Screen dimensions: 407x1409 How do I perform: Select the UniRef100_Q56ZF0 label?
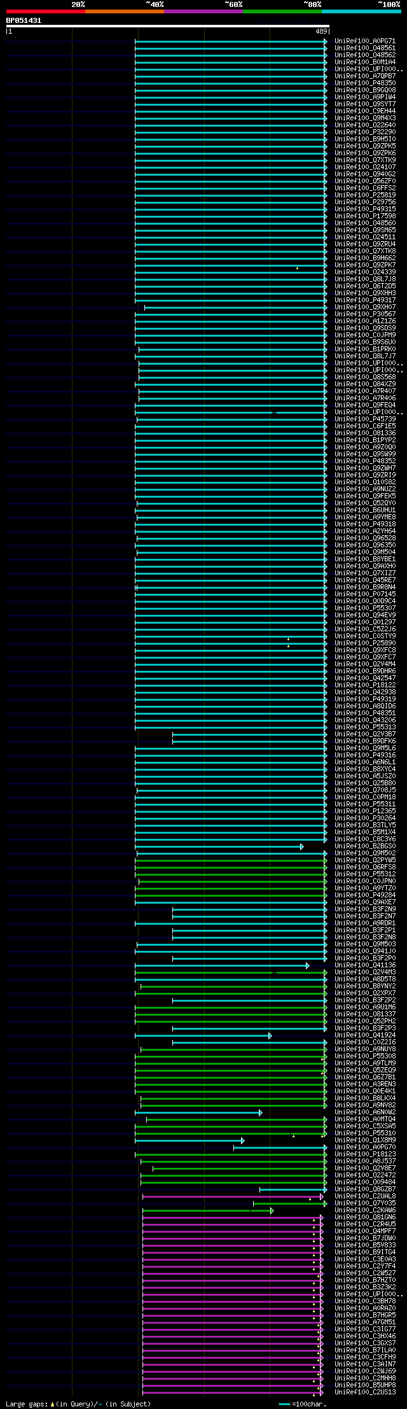pos(365,181)
